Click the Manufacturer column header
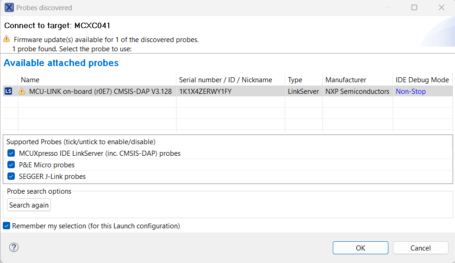The height and width of the screenshot is (263, 455). coord(346,80)
